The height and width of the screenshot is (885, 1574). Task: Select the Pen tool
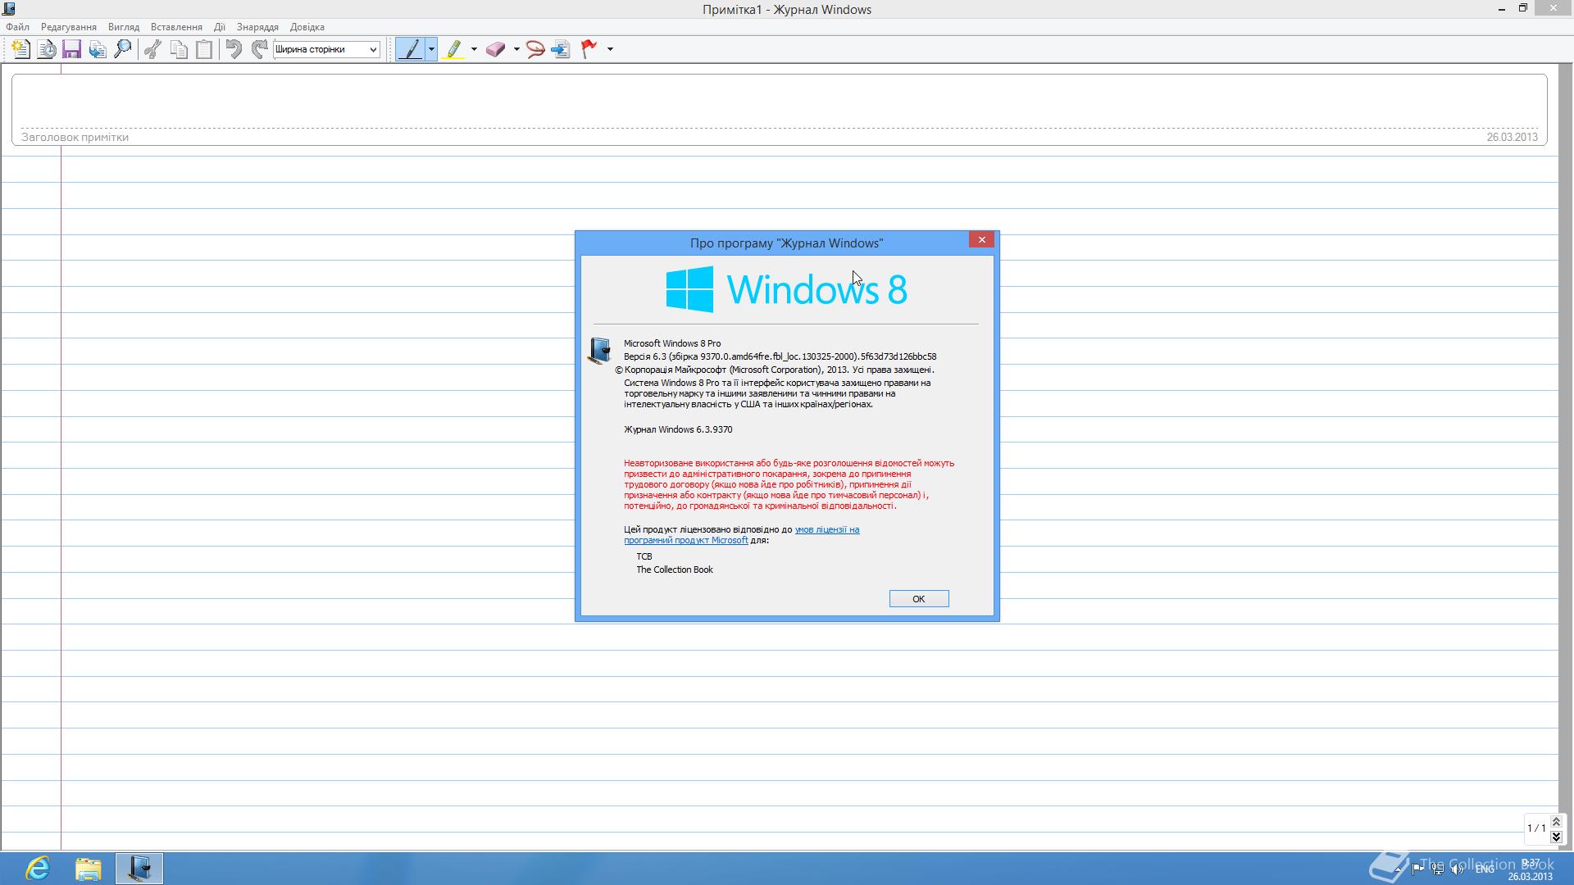(x=410, y=49)
